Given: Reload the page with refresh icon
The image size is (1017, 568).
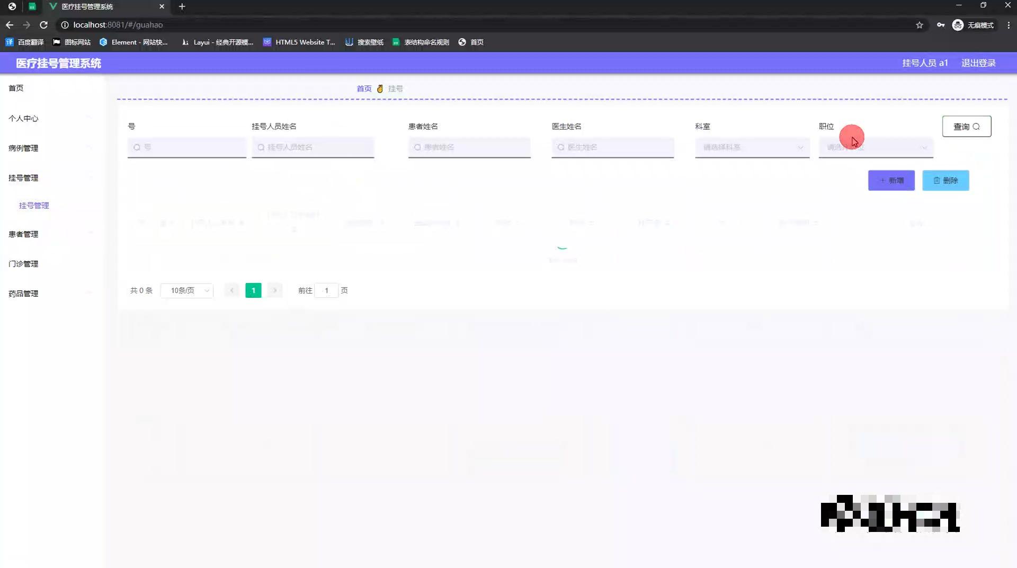Looking at the screenshot, I should [44, 25].
